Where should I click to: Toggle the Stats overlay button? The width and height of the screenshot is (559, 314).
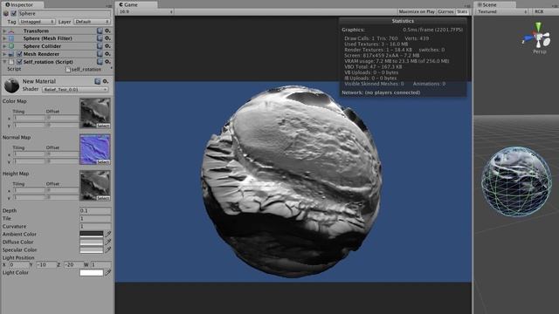pos(462,11)
